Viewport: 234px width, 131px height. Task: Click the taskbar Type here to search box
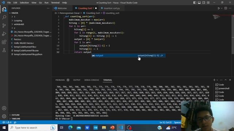[33, 128]
